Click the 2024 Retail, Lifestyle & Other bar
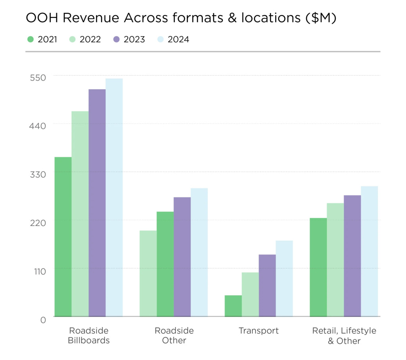The image size is (406, 360). [x=369, y=252]
